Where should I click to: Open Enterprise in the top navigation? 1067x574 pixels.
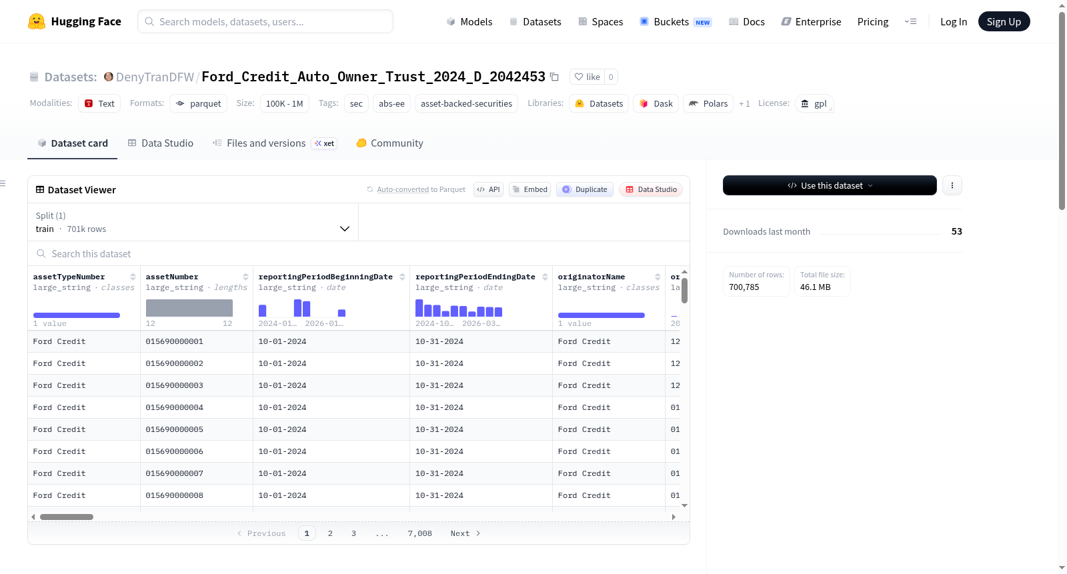811,21
